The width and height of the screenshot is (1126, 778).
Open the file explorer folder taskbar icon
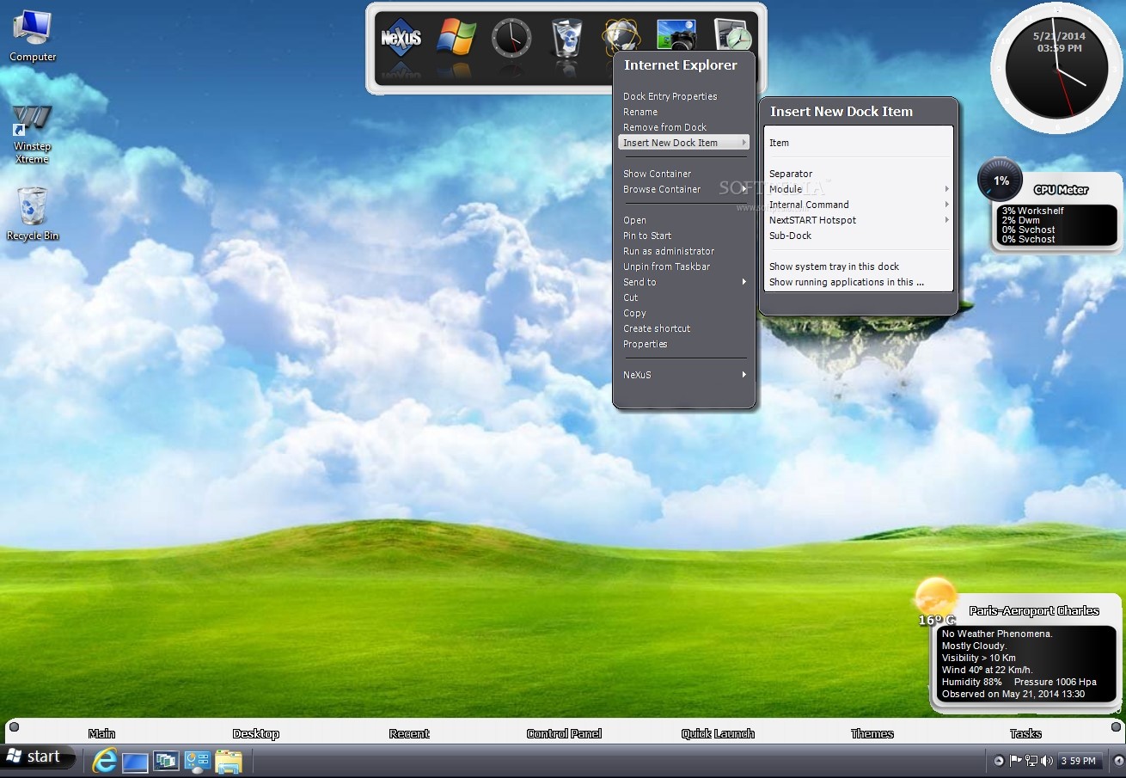[229, 761]
